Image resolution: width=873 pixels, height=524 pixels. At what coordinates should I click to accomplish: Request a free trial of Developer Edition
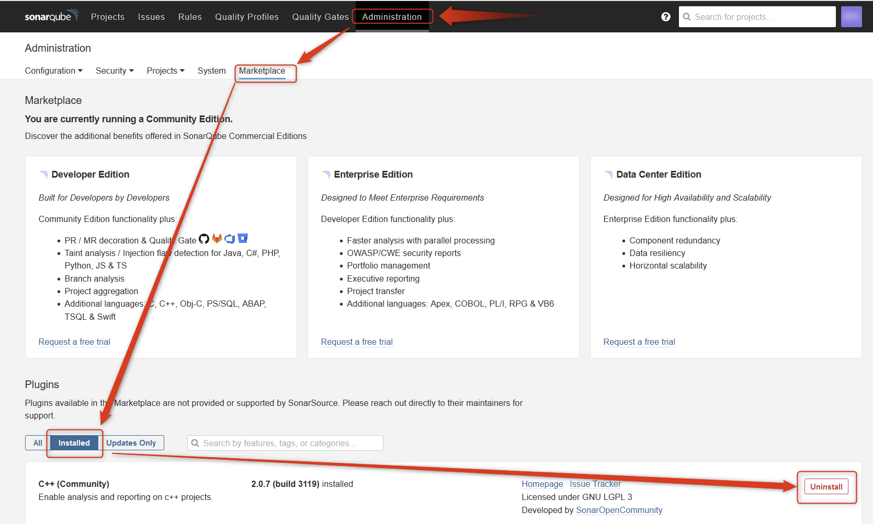(74, 342)
